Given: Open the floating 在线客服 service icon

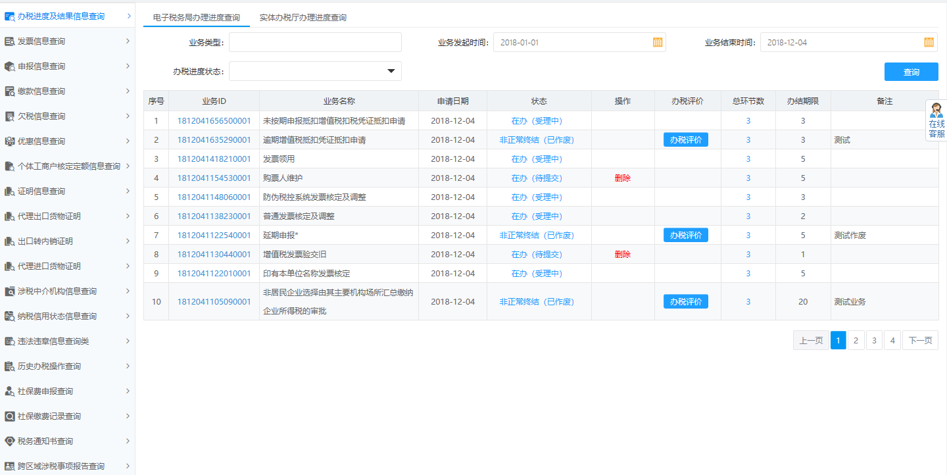Looking at the screenshot, I should pos(936,120).
